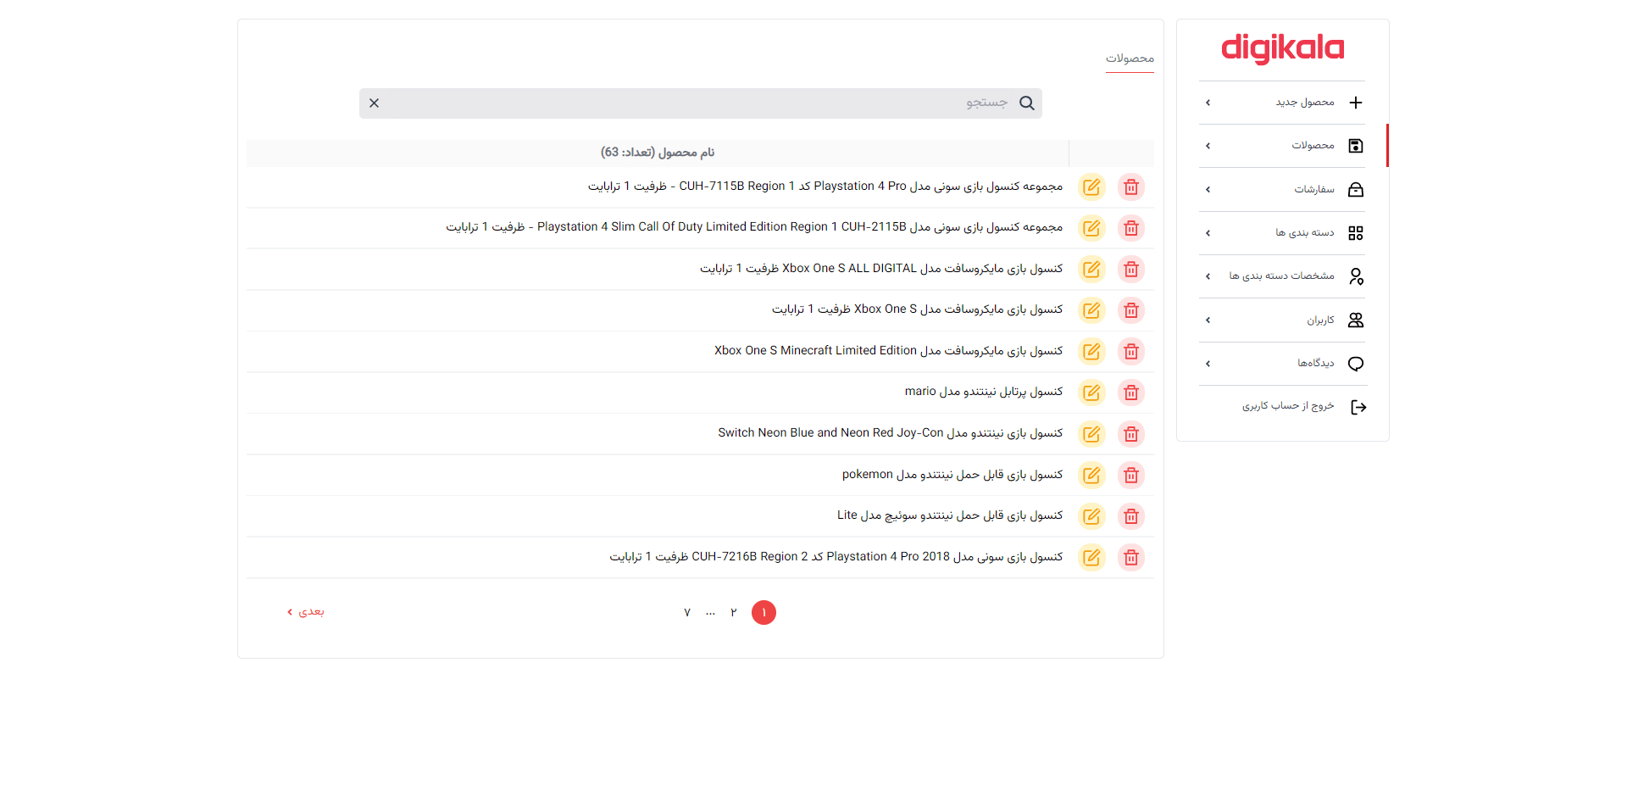Delete the plain Xbox One S 1TB product
The image size is (1627, 802).
point(1130,310)
